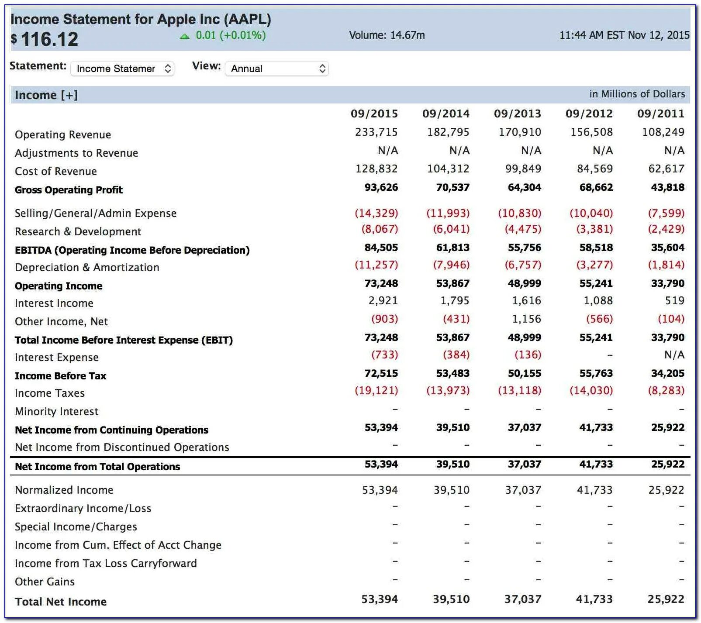The image size is (701, 623).
Task: Click the EBITDA row label
Action: pyautogui.click(x=132, y=250)
